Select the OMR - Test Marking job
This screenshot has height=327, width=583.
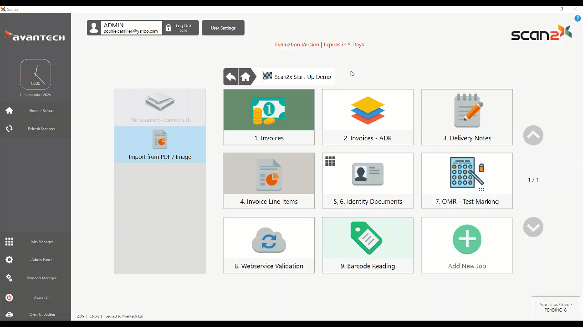click(467, 181)
